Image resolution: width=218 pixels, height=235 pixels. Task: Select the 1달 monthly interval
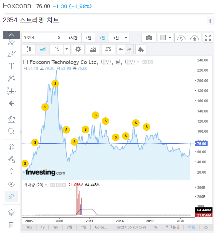(102, 38)
